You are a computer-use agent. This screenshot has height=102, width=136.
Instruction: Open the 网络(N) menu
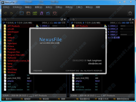pos(69,7)
